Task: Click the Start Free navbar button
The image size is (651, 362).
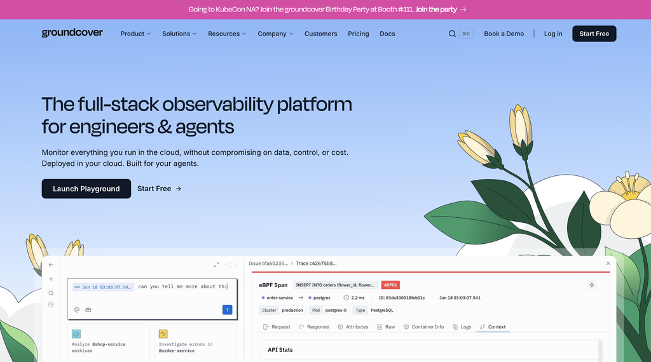Action: 594,34
